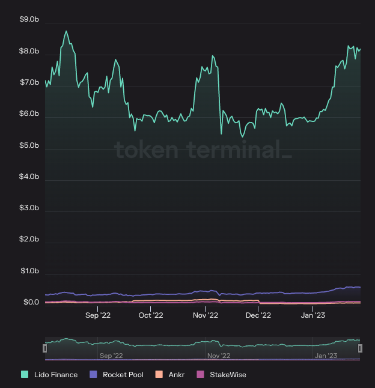
Task: Toggle the Lido Finance legend color swatch
Action: coord(25,374)
